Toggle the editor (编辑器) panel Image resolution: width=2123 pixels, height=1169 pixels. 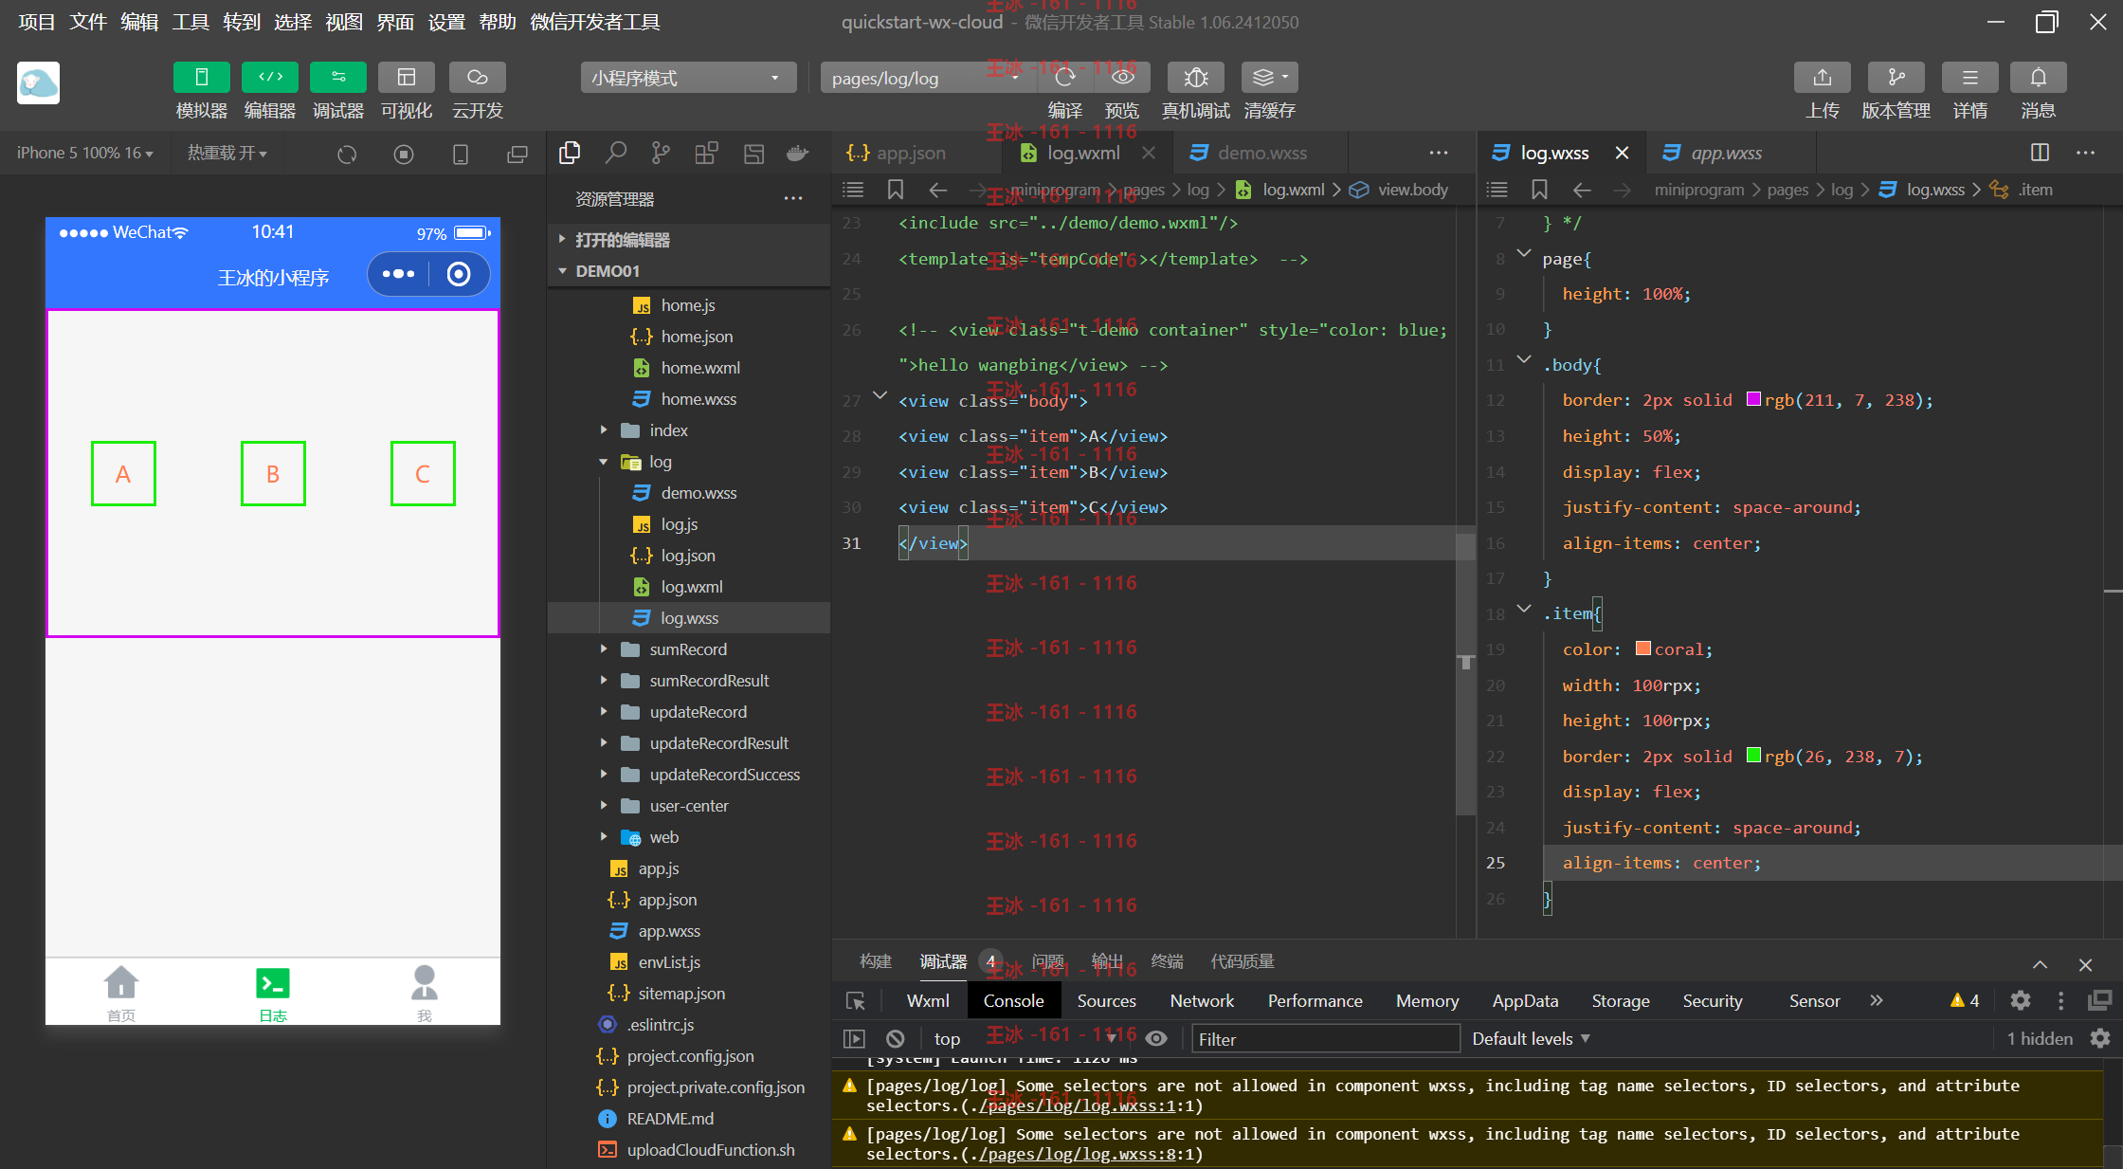pyautogui.click(x=270, y=78)
